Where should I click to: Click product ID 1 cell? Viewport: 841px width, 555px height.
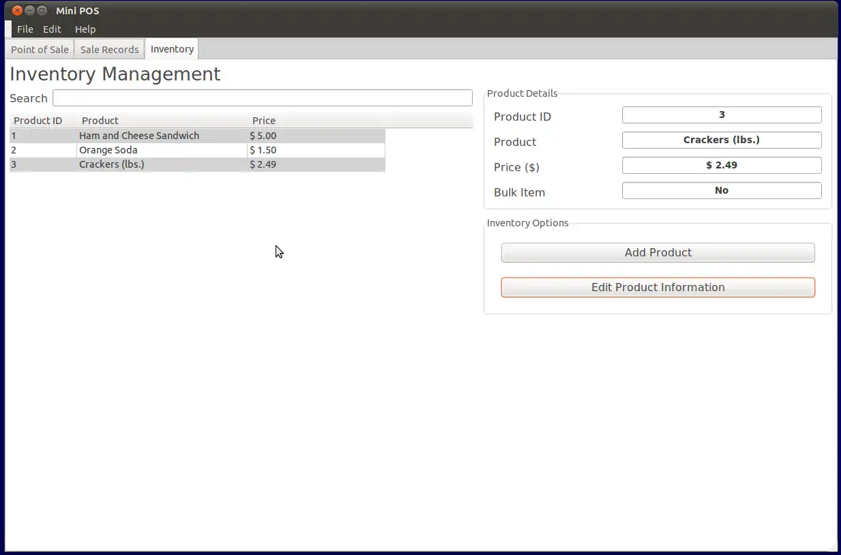click(x=42, y=136)
